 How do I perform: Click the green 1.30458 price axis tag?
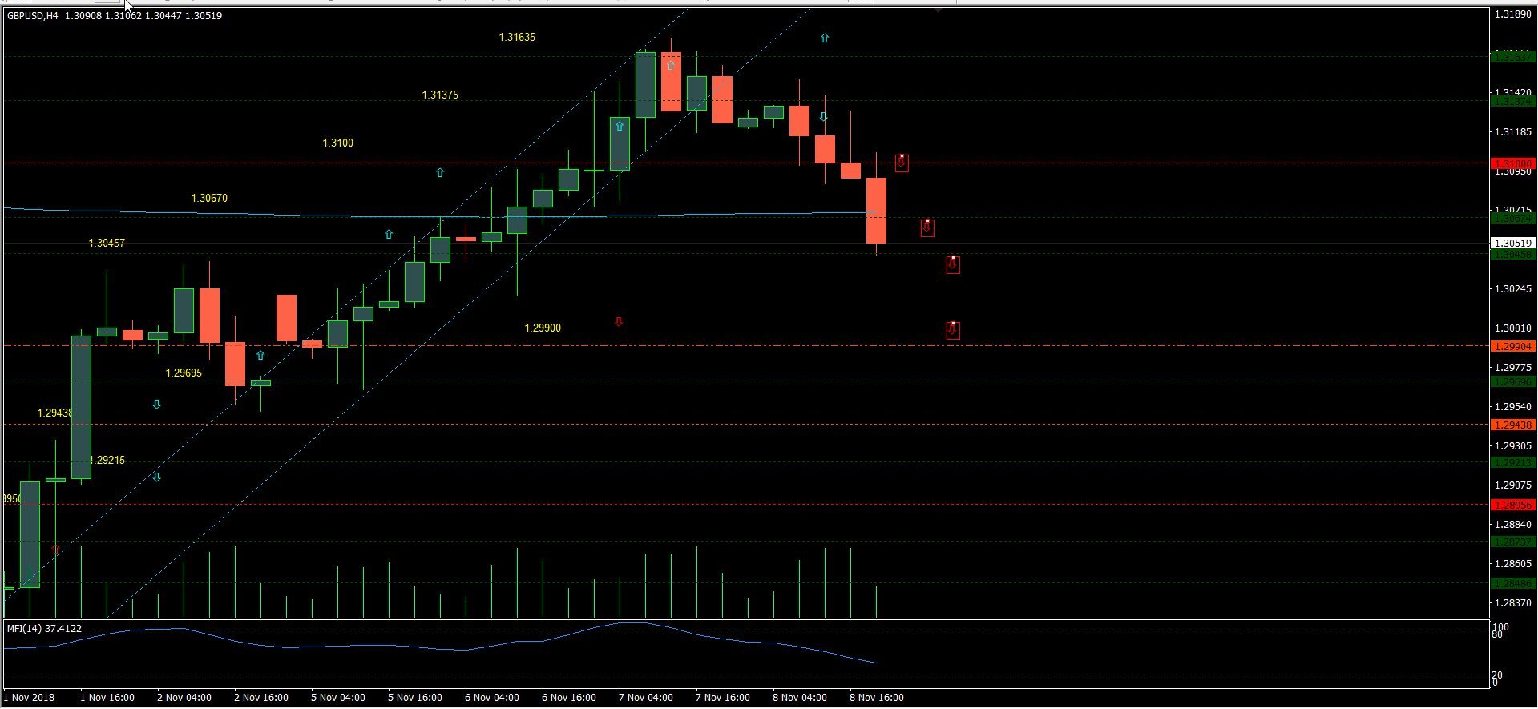point(1512,255)
